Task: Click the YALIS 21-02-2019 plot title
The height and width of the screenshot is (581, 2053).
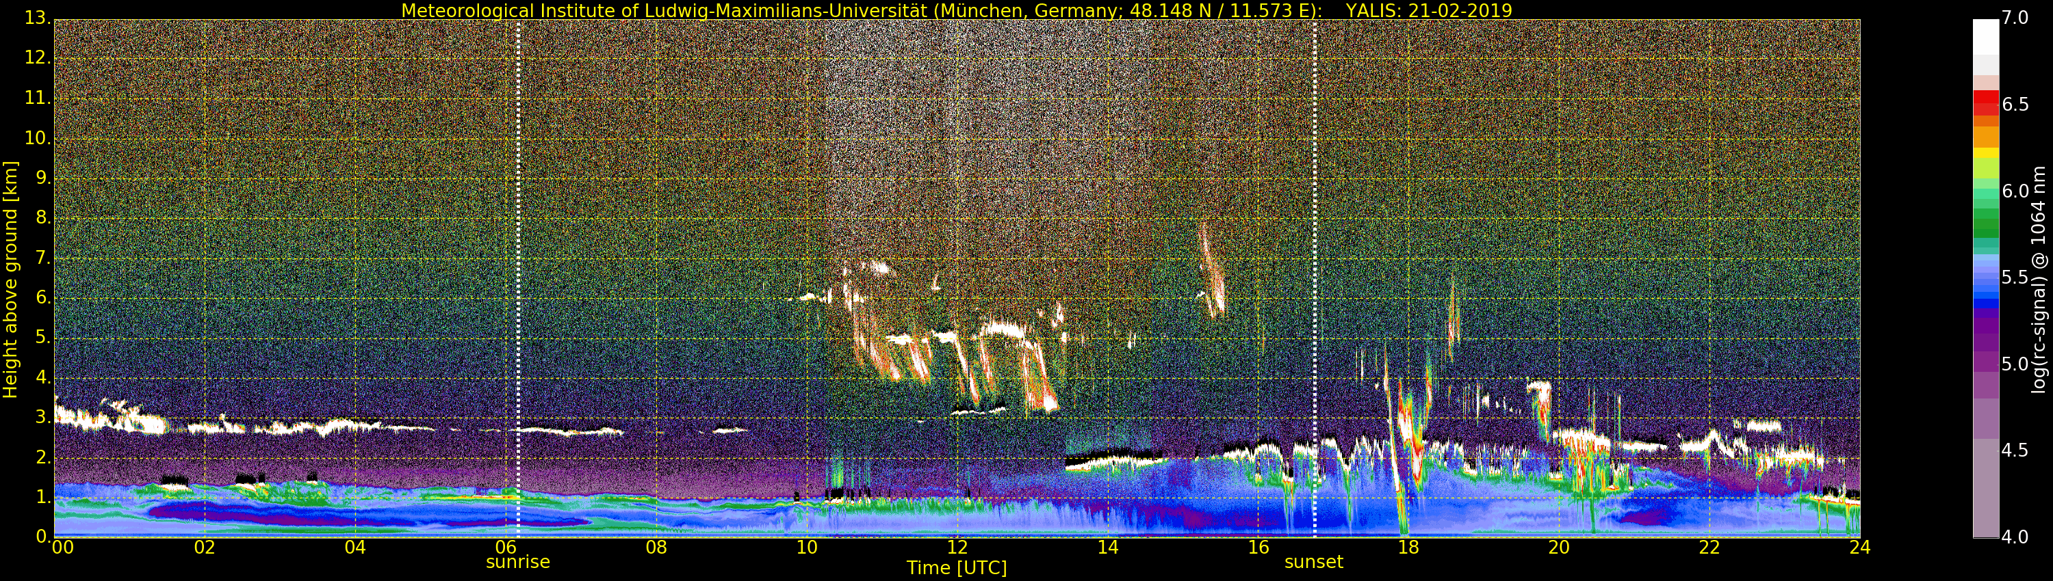Action: click(x=957, y=10)
